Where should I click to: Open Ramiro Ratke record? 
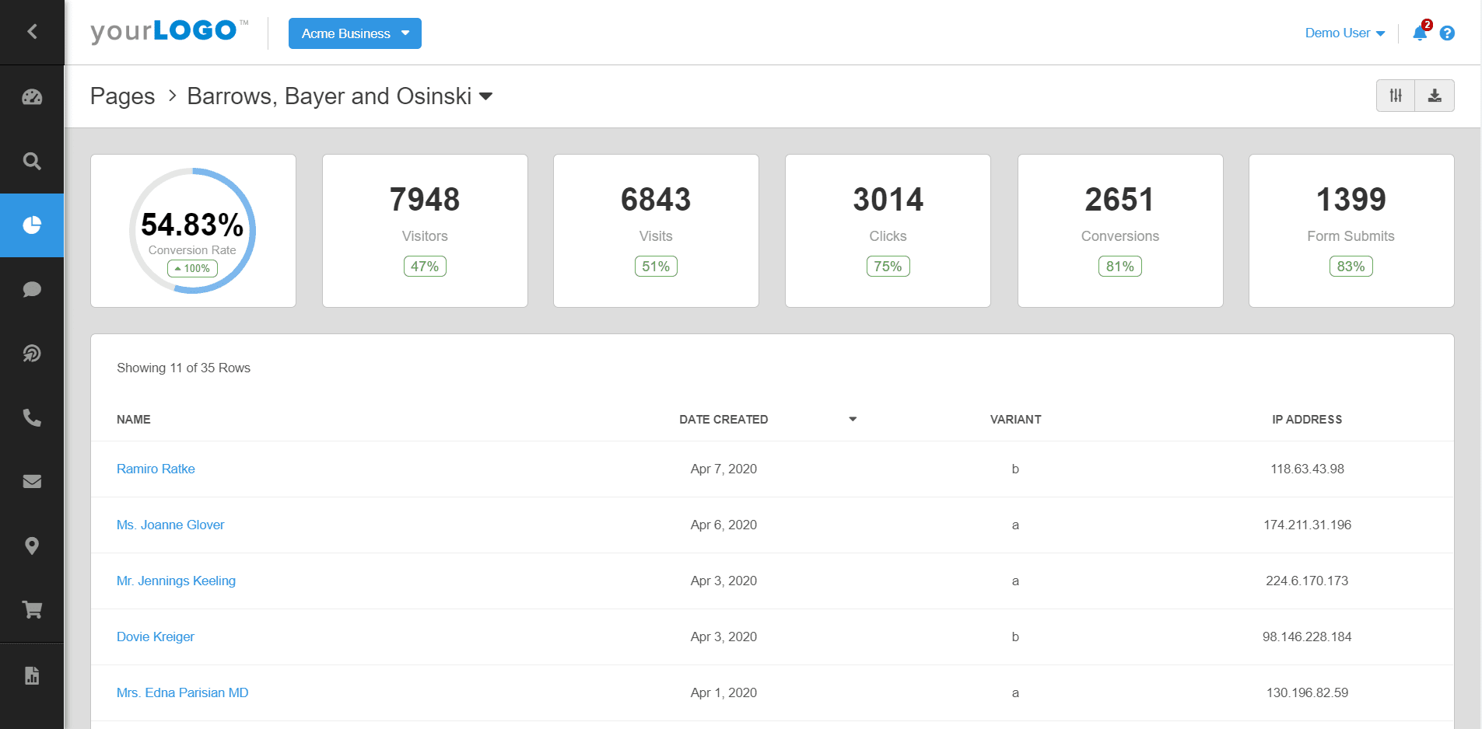pos(156,469)
